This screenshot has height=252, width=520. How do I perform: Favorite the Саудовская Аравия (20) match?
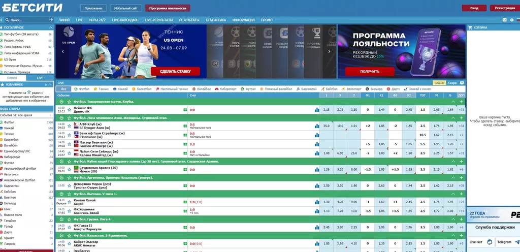(69, 169)
